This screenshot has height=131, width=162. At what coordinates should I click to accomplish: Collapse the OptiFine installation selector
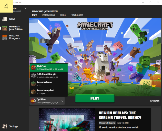click(x=47, y=101)
